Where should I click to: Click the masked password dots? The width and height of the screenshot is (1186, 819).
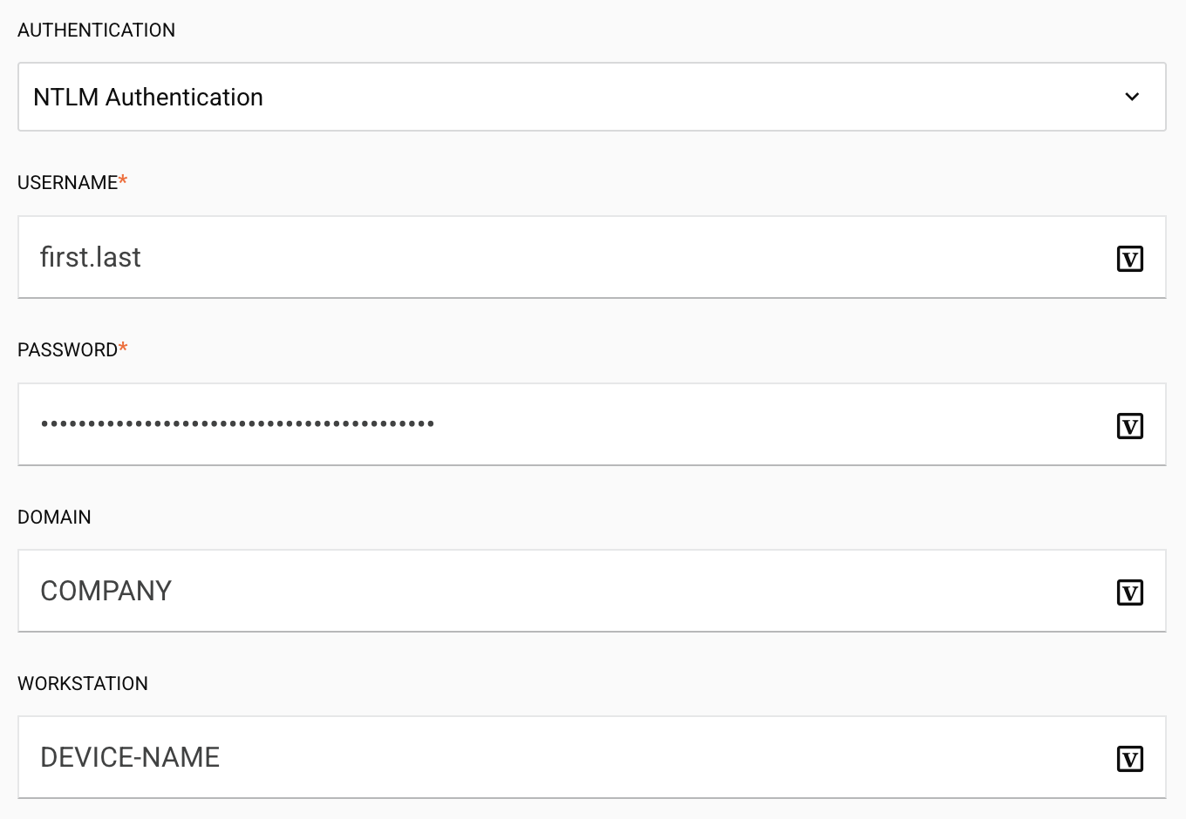tap(237, 424)
